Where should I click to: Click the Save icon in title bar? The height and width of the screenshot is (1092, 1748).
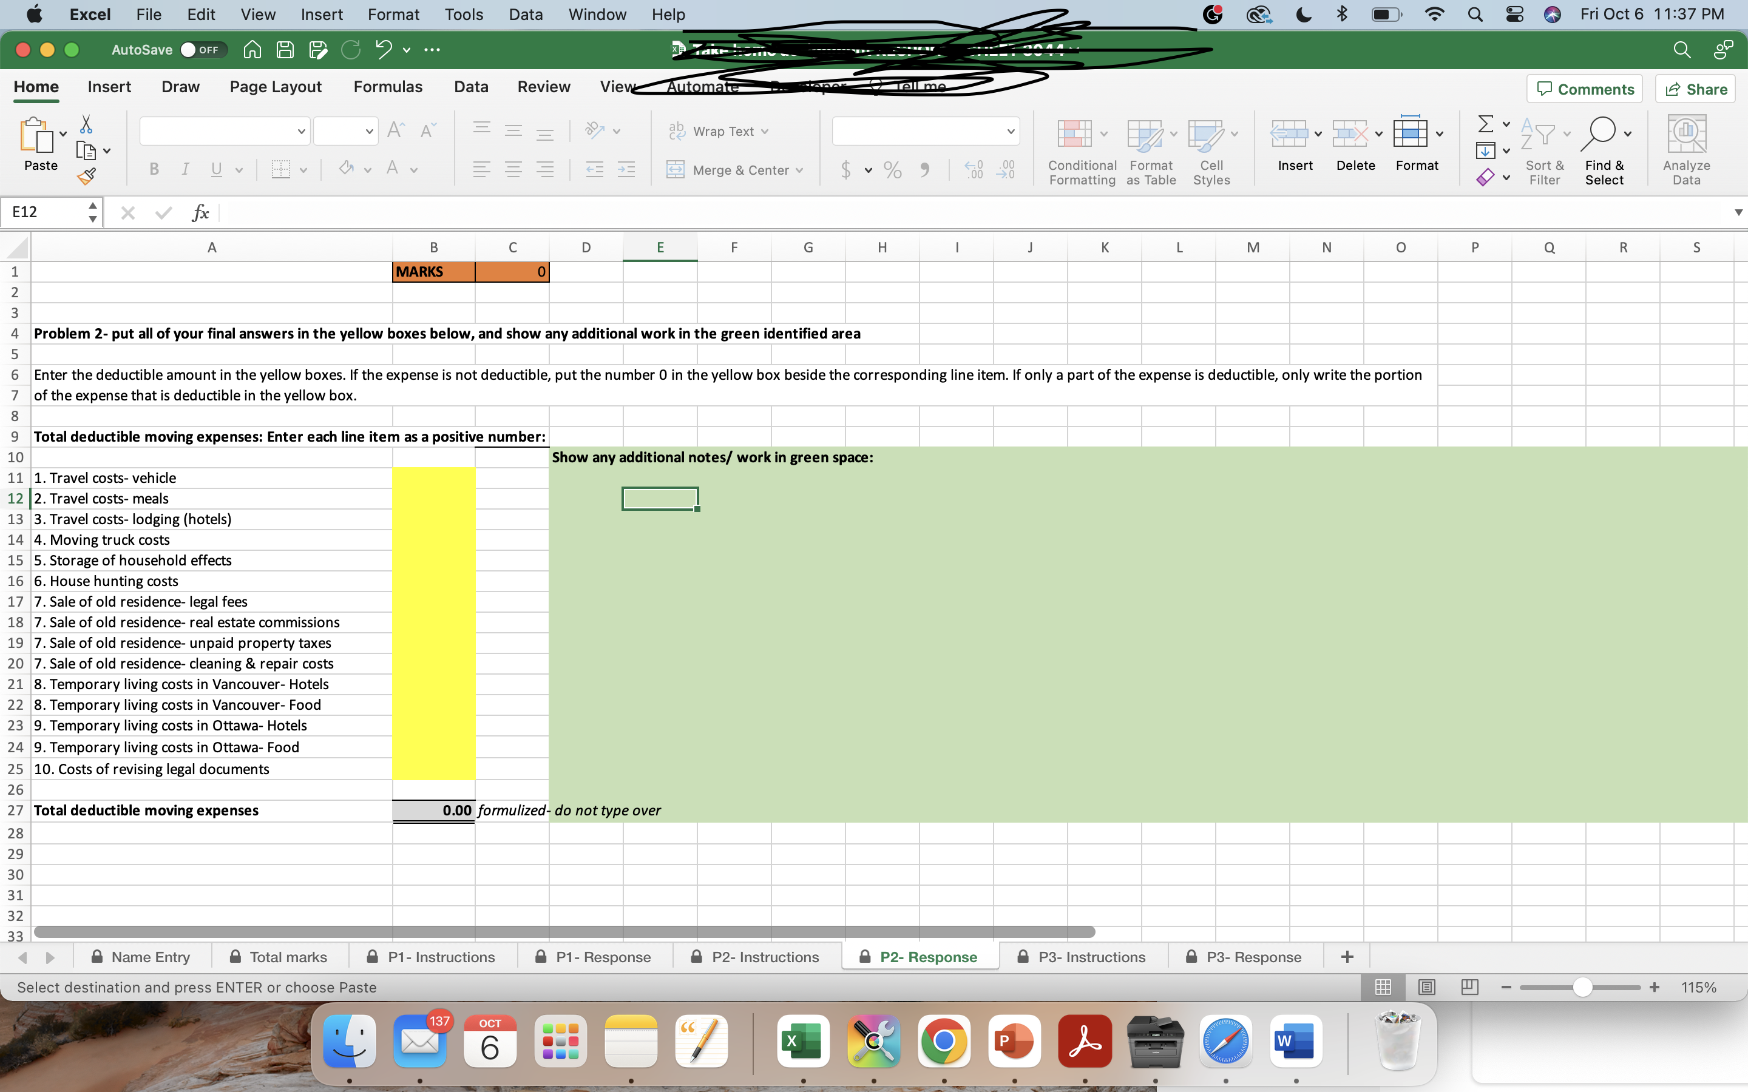coord(285,50)
